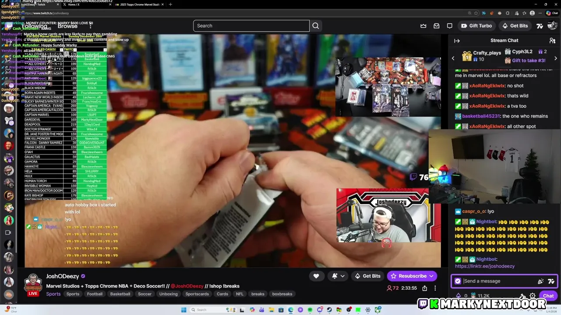
Task: Click basketball45231 username in chat
Action: coord(481,116)
